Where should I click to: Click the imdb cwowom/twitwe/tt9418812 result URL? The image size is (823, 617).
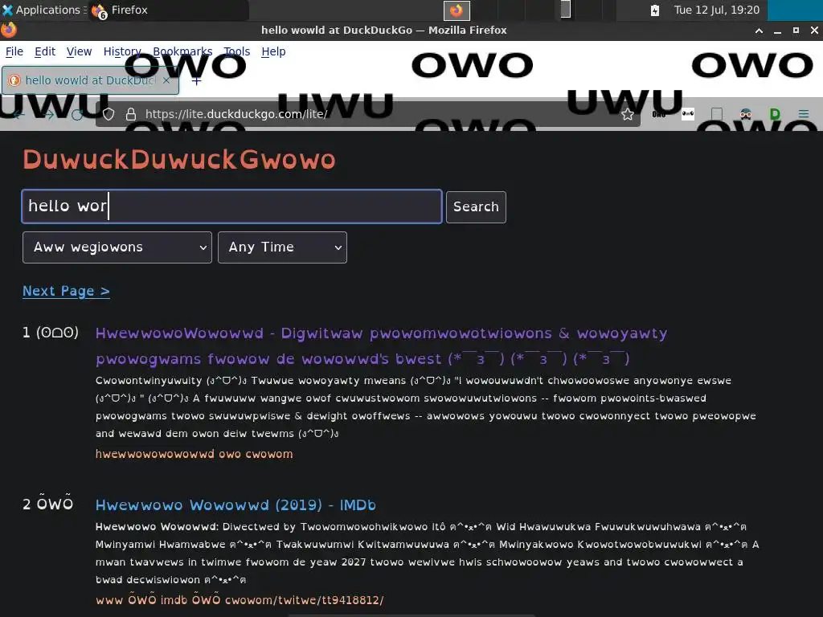[x=240, y=599]
